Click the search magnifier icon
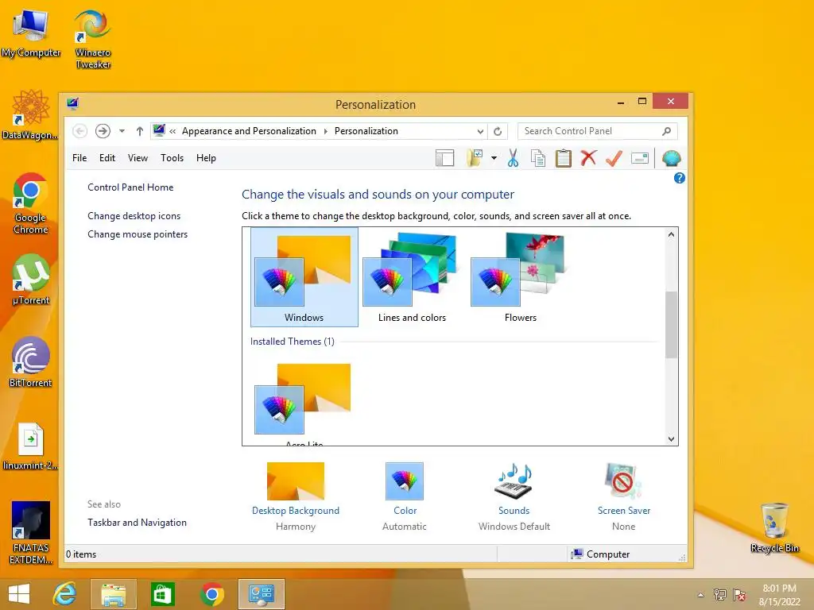The image size is (814, 610). (667, 131)
